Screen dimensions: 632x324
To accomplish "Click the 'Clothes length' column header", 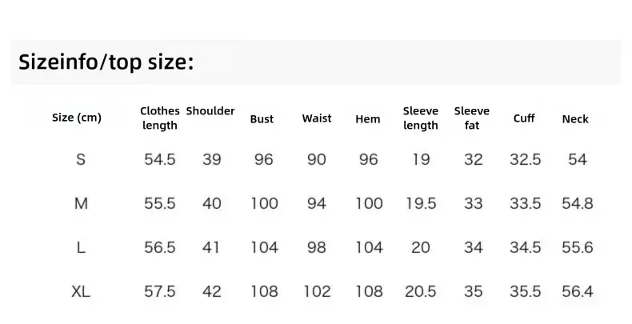I will (160, 118).
